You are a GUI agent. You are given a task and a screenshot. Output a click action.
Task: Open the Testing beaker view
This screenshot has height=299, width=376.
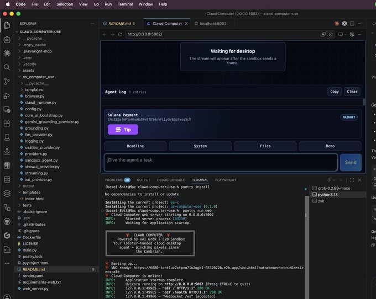(7, 137)
